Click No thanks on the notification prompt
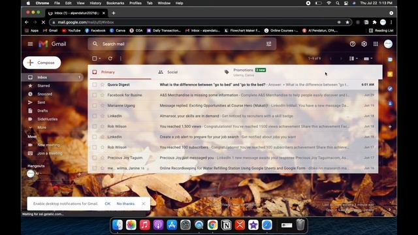This screenshot has width=418, height=235. point(125,204)
